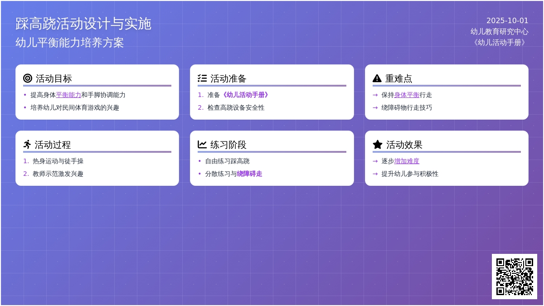The image size is (544, 306).
Task: Open the 增加难度 link
Action: click(x=407, y=161)
